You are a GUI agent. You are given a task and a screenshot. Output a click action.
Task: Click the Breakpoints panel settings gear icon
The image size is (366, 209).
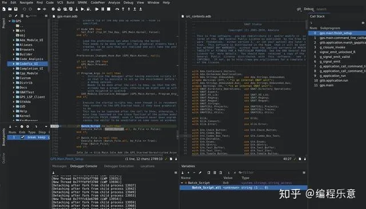click(27, 127)
